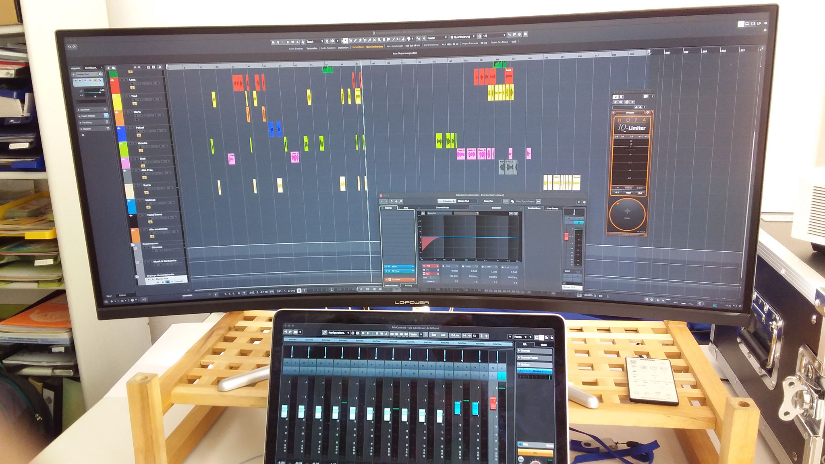Click Presets bar in HOFA IQ-Limiter

630,113
